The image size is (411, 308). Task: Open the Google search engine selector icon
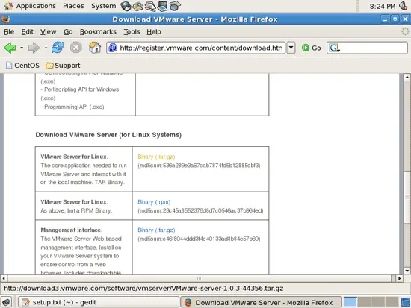335,48
